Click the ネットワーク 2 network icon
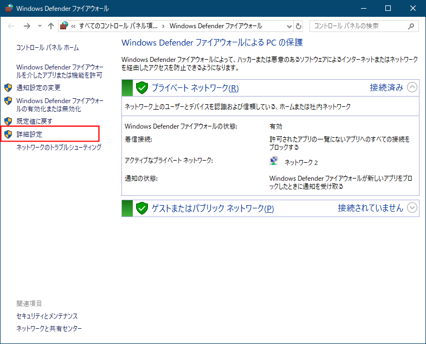426x344 pixels. coord(274,161)
